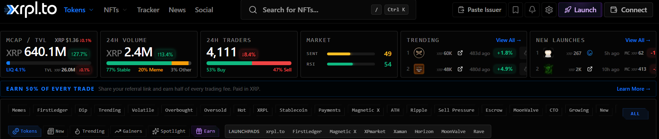Switch to the Tokens view tab

pos(25,131)
